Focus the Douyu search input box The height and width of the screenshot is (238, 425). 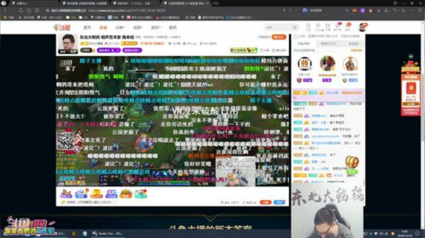[x=278, y=27]
